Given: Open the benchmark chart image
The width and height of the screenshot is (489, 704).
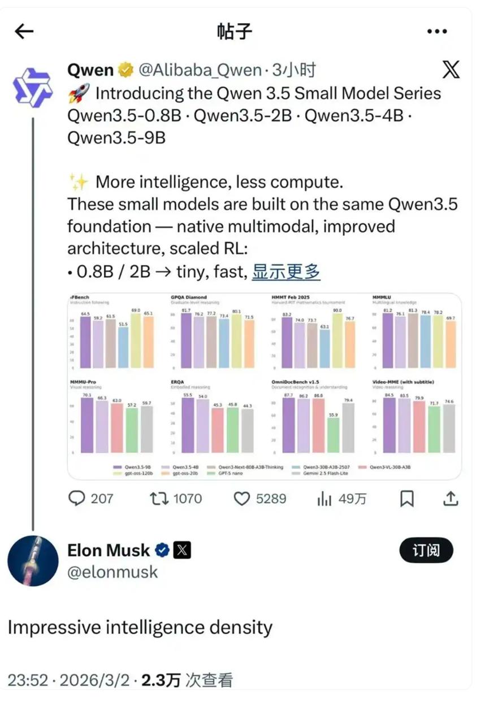Looking at the screenshot, I should click(265, 386).
